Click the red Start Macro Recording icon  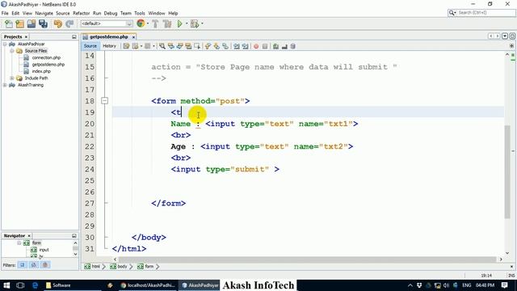click(256, 46)
